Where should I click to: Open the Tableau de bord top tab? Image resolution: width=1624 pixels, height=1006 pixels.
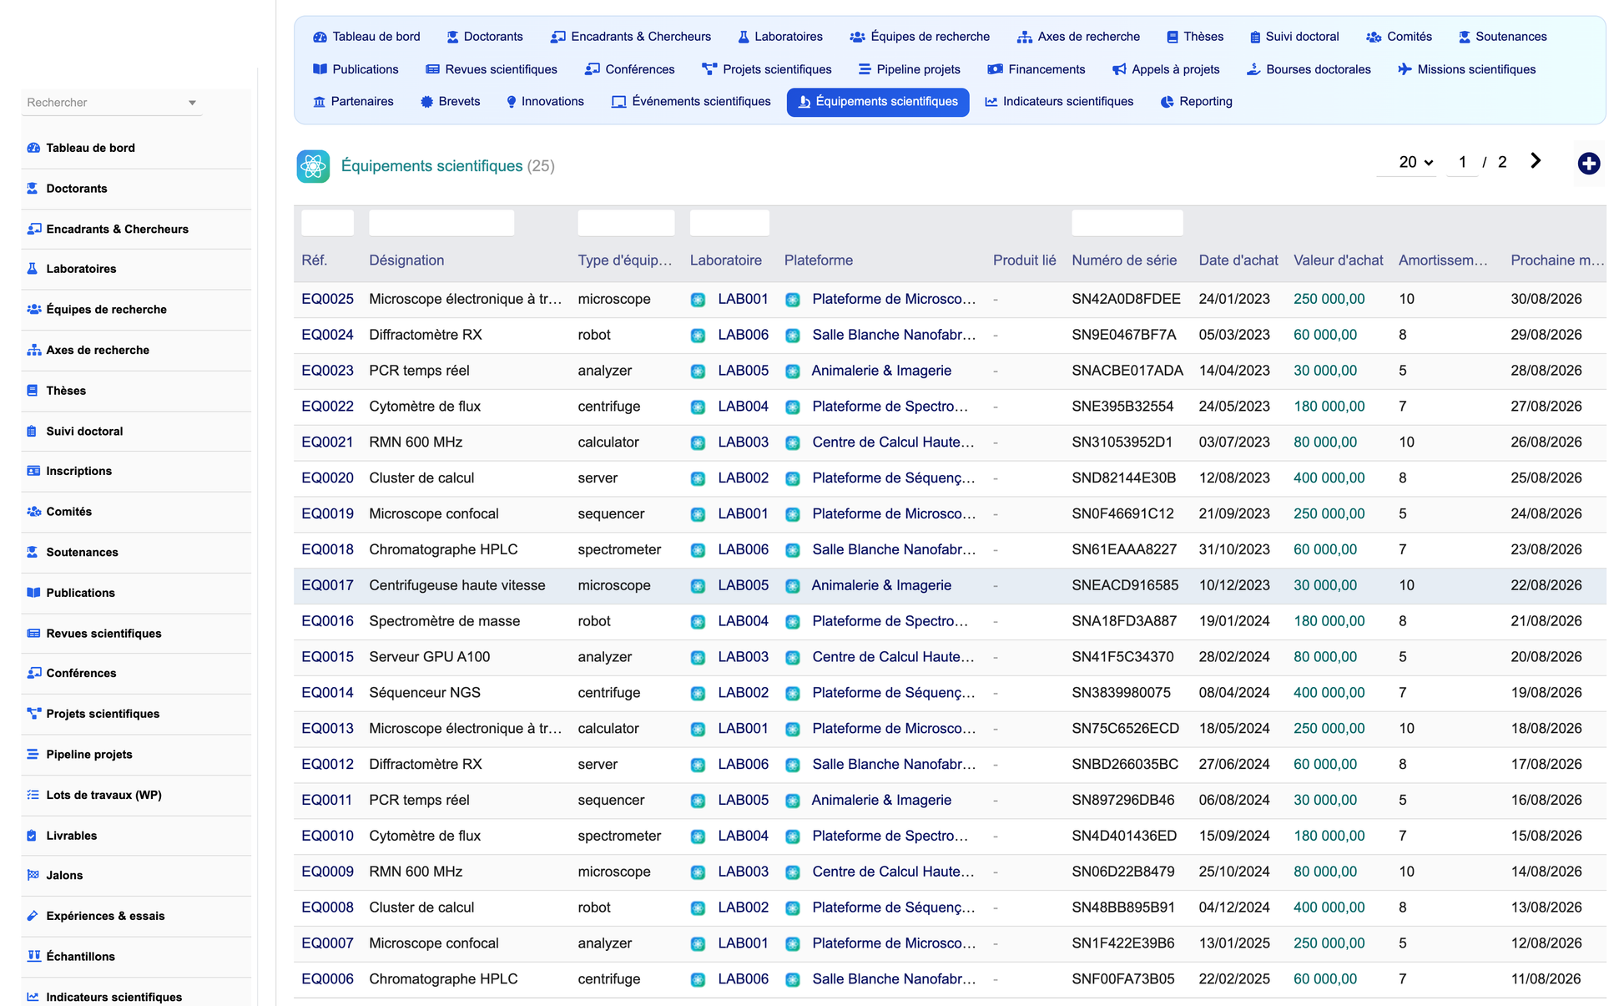pos(366,37)
